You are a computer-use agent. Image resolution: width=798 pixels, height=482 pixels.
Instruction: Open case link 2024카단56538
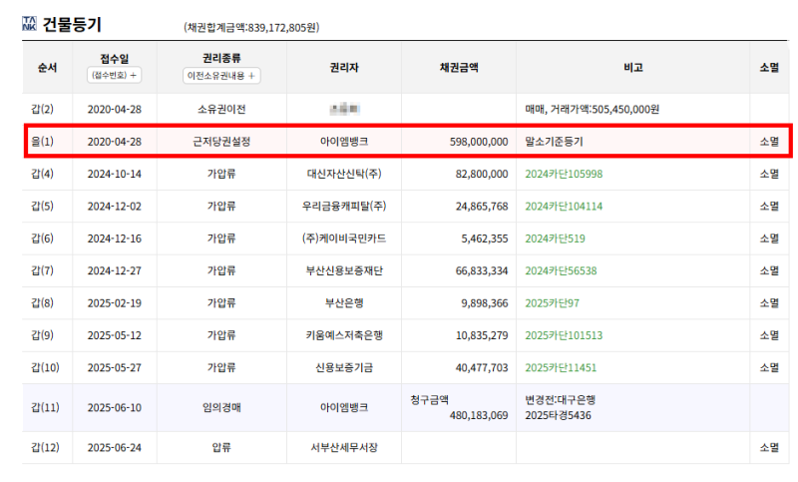561,270
